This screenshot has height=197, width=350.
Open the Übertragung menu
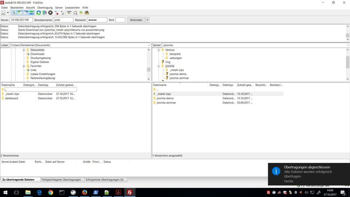coord(45,7)
